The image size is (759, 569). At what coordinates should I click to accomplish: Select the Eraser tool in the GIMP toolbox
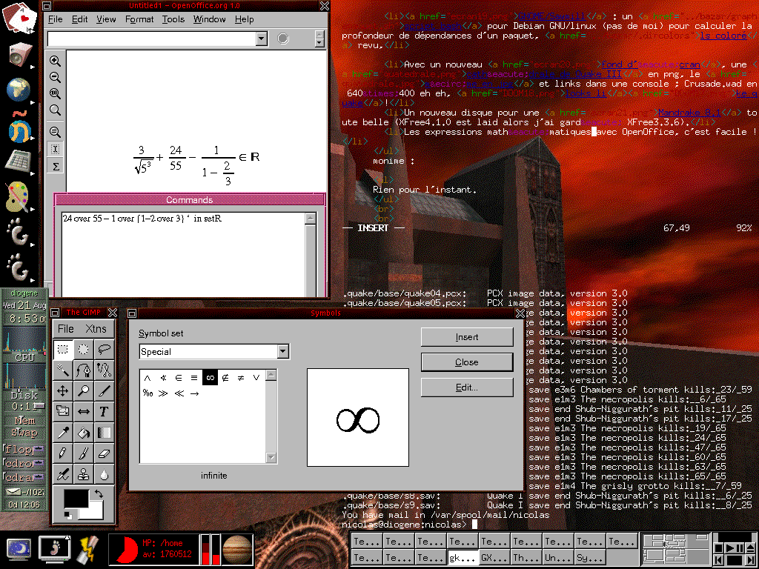(104, 452)
